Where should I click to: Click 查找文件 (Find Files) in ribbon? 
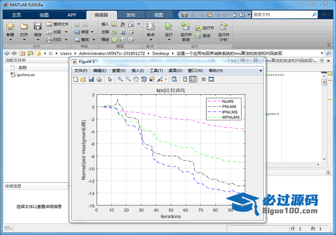[58, 24]
